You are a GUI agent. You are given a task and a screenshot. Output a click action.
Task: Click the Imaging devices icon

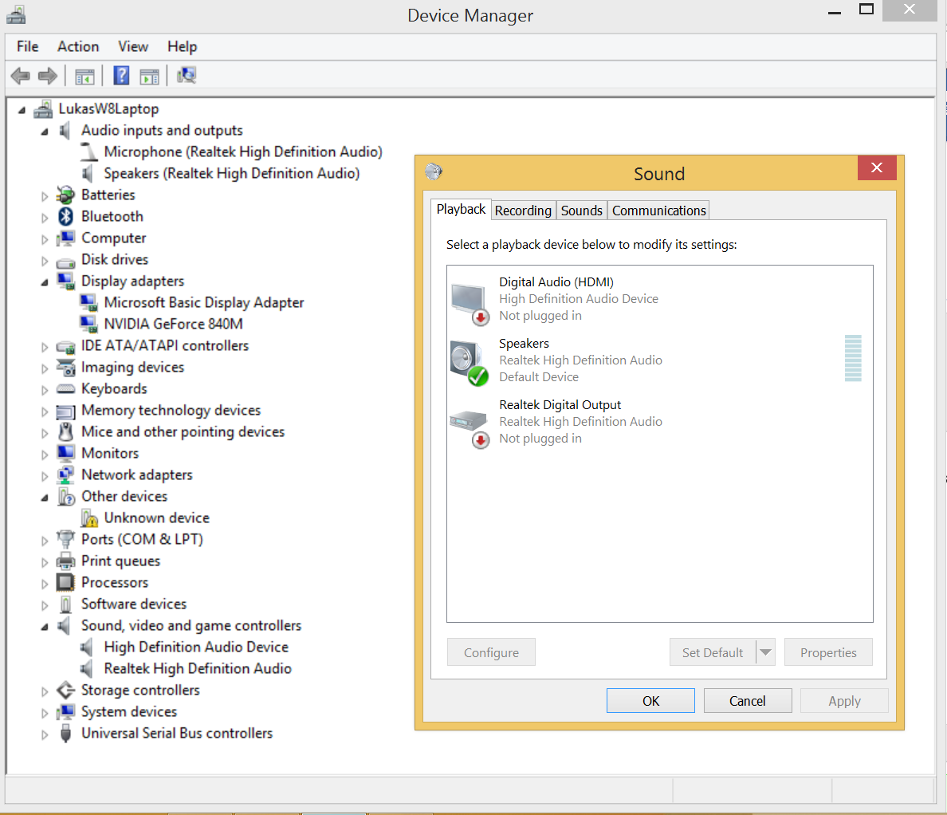click(x=65, y=367)
